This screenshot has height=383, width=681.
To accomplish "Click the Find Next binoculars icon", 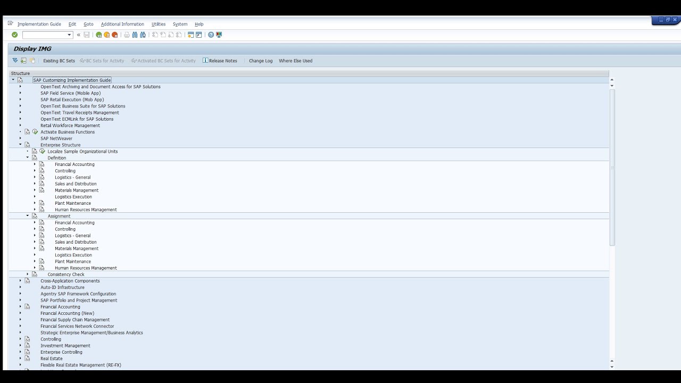I will point(143,35).
